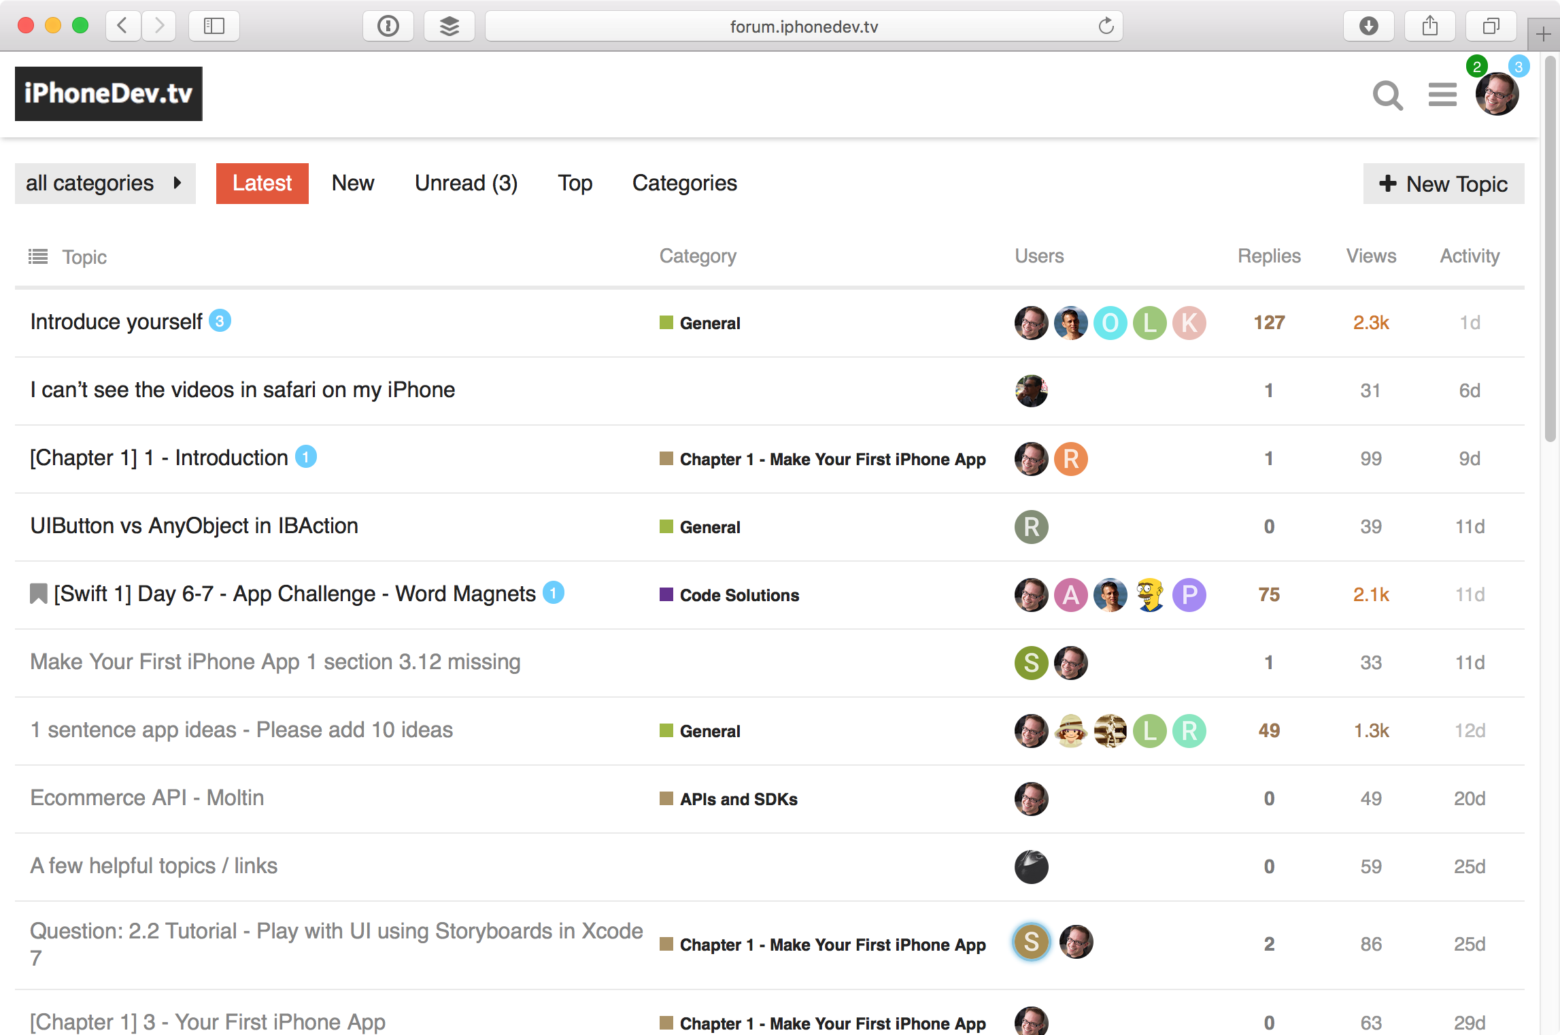
Task: Sort topics by Activity column
Action: point(1470,256)
